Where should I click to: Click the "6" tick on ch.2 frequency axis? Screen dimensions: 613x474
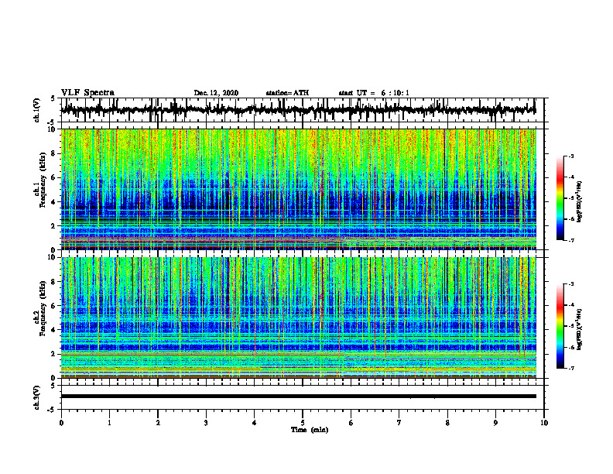pos(54,306)
